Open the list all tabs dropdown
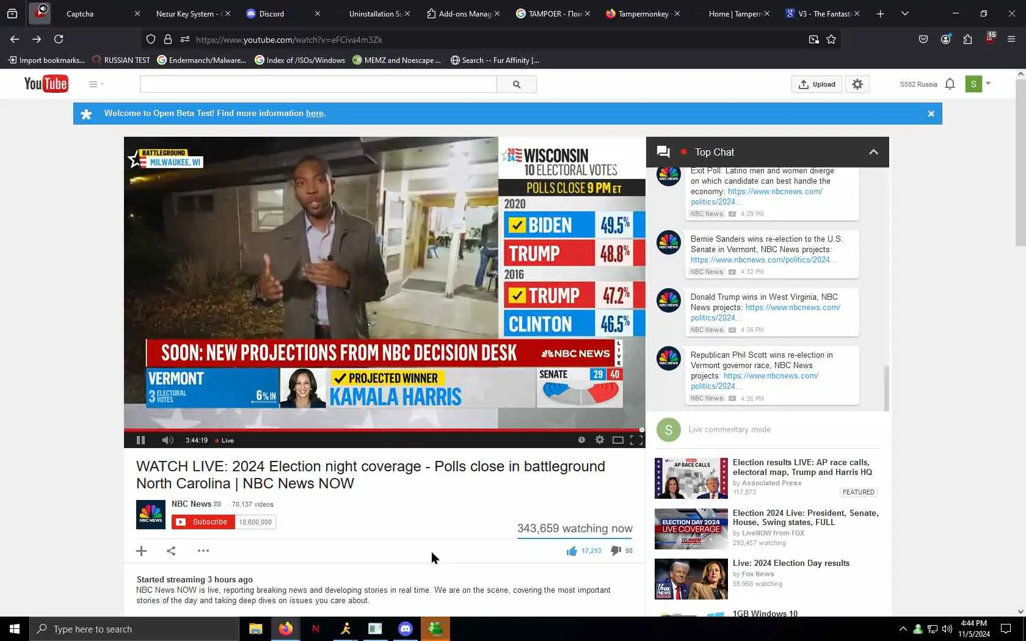The height and width of the screenshot is (641, 1026). (x=905, y=13)
